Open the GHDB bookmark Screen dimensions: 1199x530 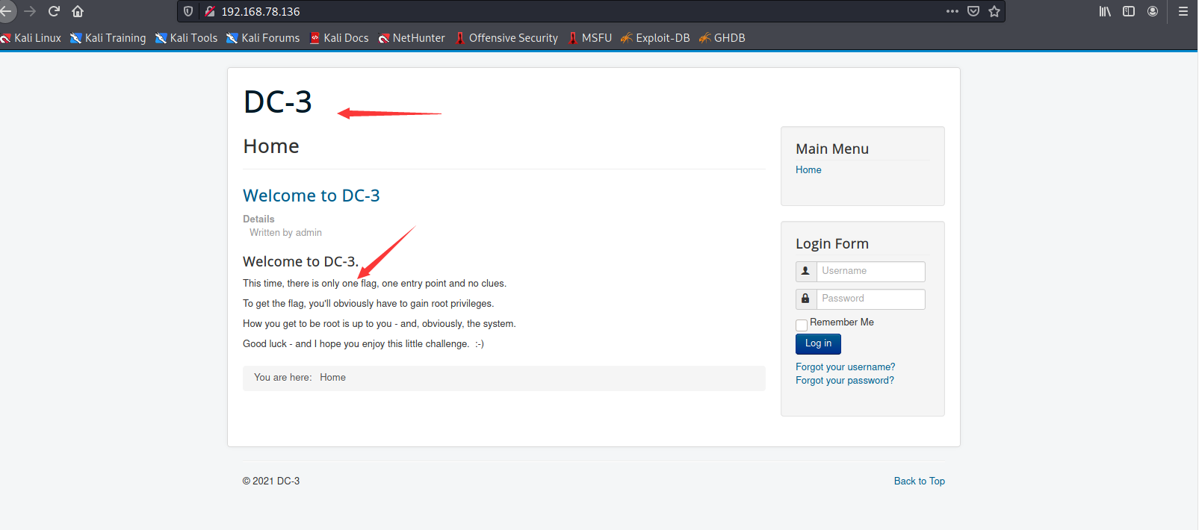pyautogui.click(x=722, y=38)
